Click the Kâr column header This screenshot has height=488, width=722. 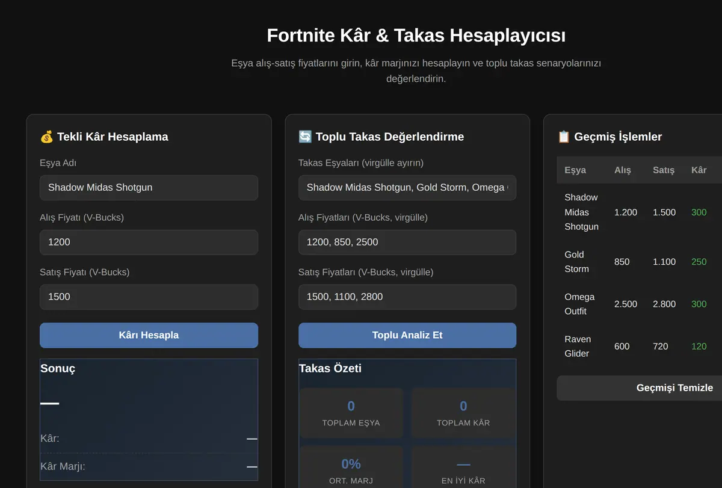[699, 170]
